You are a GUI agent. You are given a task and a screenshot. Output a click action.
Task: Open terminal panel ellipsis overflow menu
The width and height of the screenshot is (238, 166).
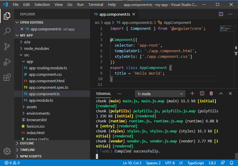[119, 94]
